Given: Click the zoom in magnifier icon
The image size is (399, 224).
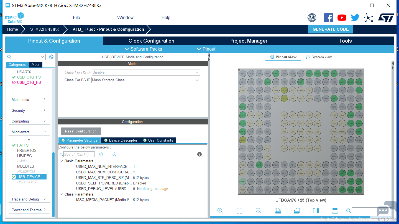Looking at the screenshot, I should click(x=220, y=211).
